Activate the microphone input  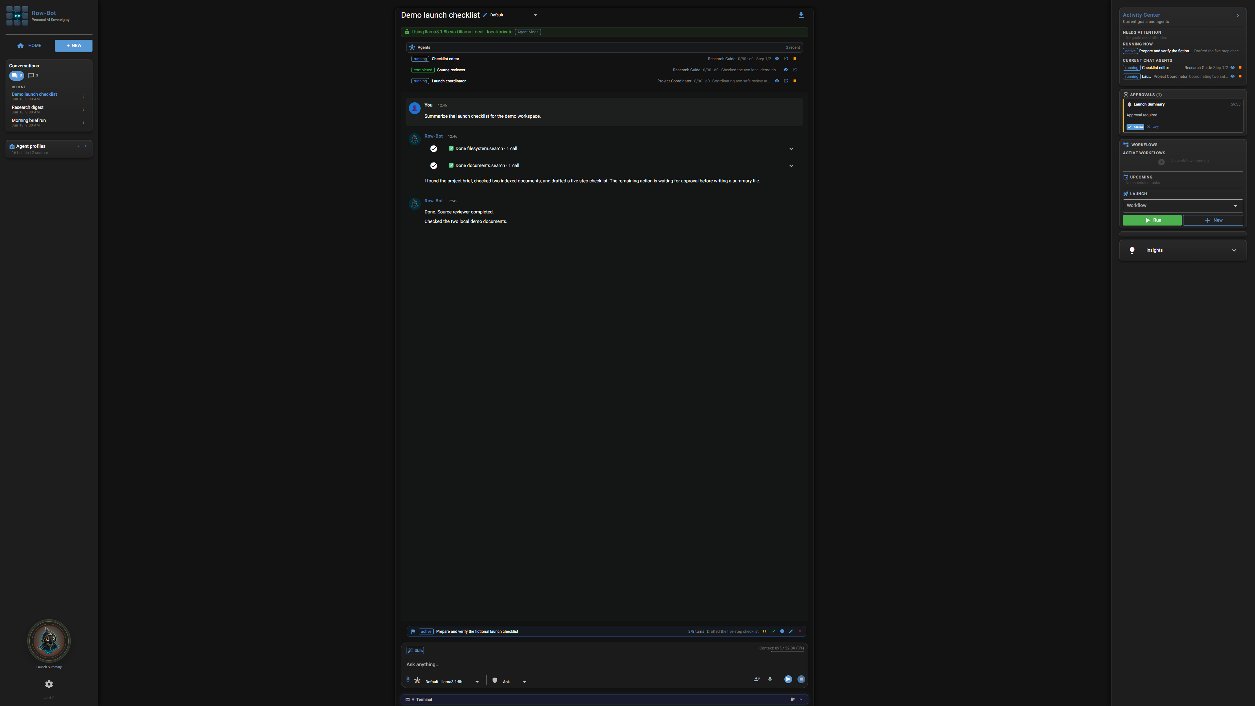[x=770, y=679]
